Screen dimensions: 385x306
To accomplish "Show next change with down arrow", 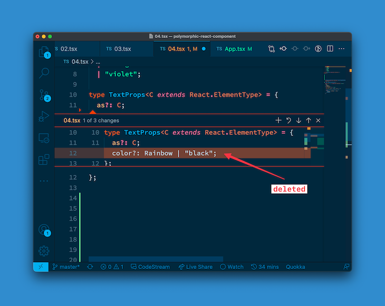I will click(299, 120).
